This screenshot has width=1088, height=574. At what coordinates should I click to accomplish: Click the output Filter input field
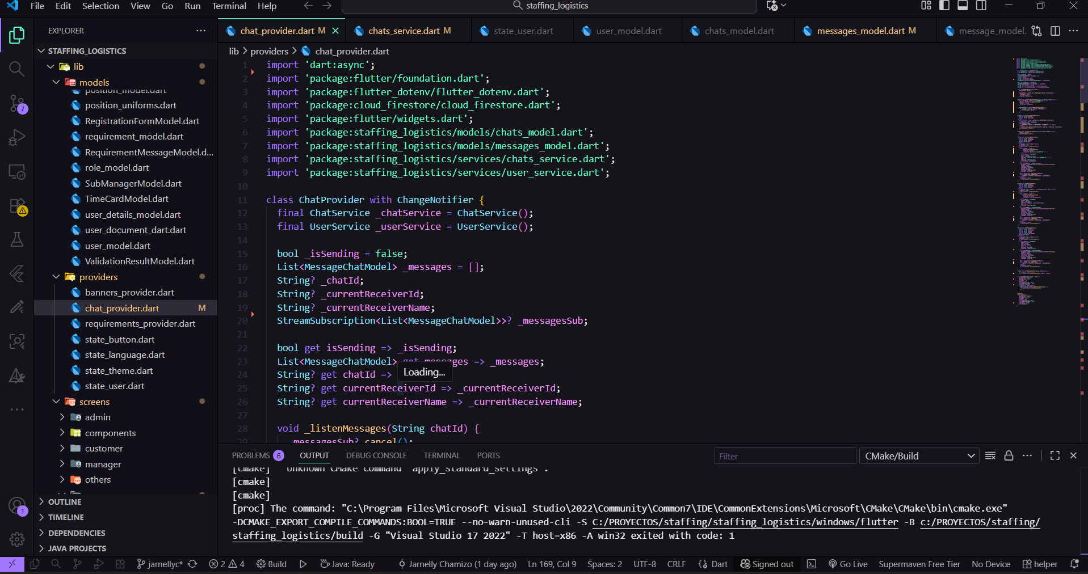(784, 456)
